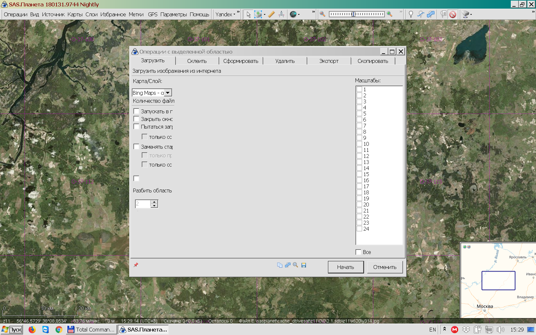Screen dimensions: 536x335
Task: Click the 'Отменить' cancel button
Action: point(384,267)
